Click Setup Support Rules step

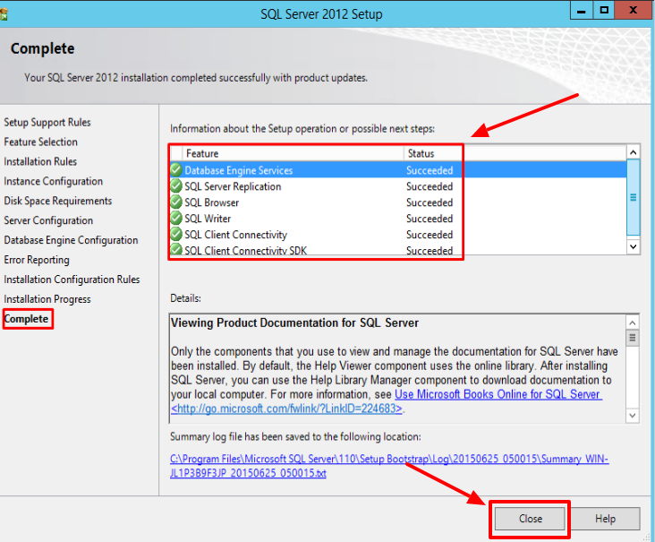pos(47,122)
